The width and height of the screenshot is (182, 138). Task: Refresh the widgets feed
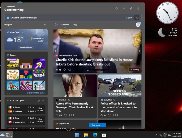(x=117, y=9)
